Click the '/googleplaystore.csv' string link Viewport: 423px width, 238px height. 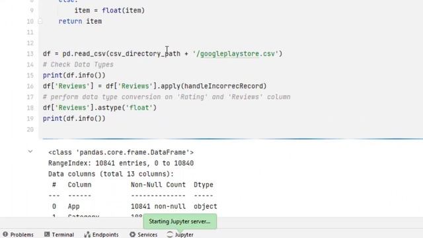coord(235,54)
